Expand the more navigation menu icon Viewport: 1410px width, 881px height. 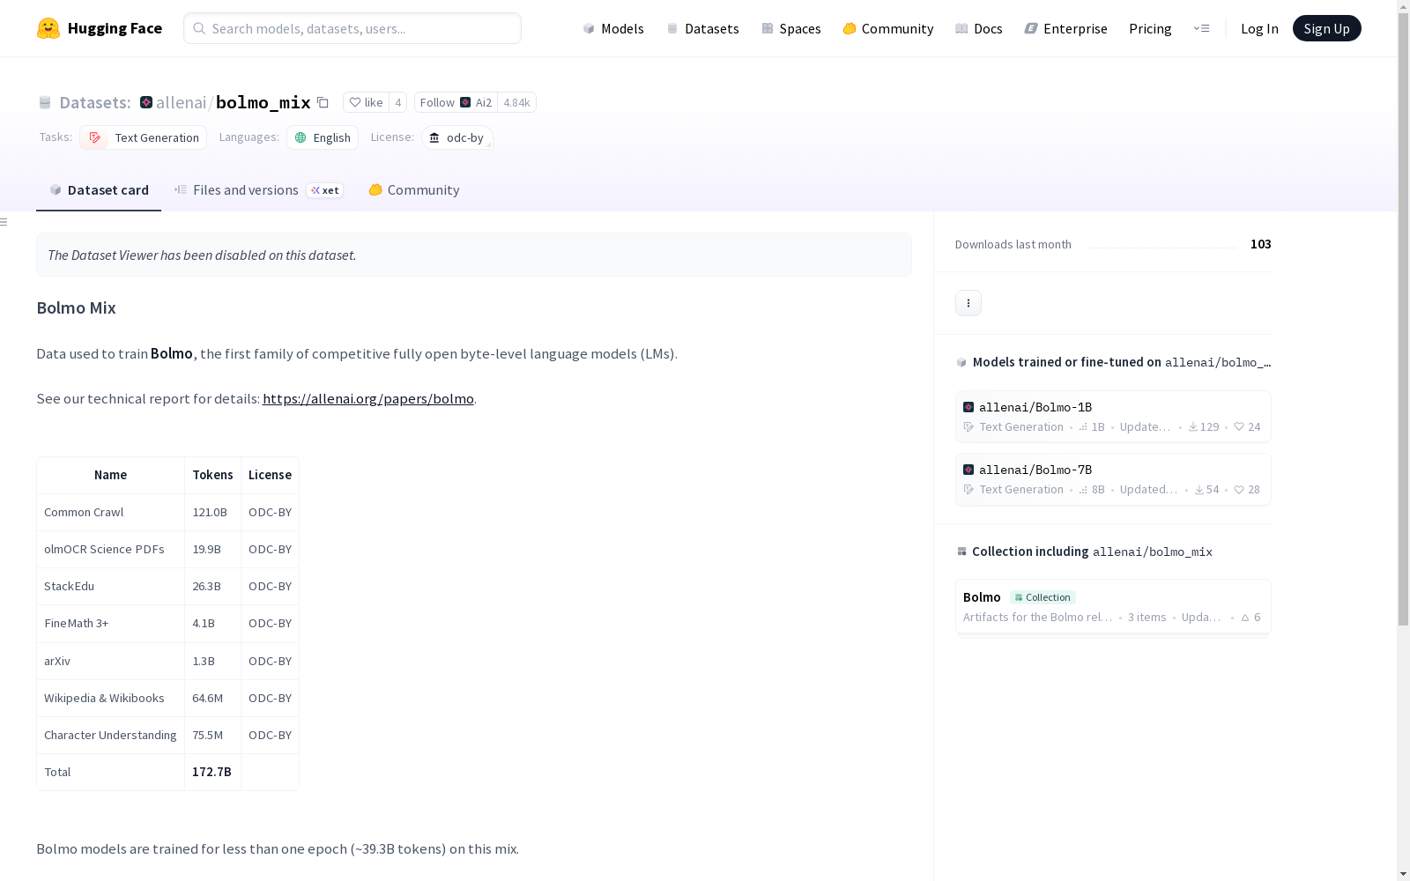(x=1201, y=28)
